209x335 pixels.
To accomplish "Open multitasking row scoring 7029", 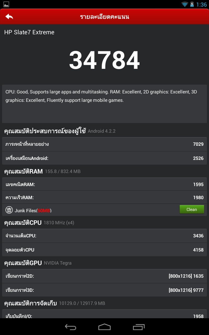I will point(104,144).
